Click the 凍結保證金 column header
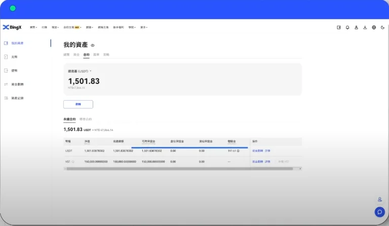 [x=206, y=142]
